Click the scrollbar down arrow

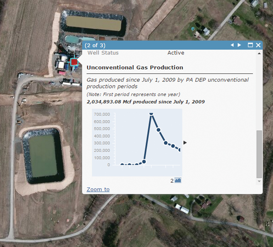tap(259, 182)
